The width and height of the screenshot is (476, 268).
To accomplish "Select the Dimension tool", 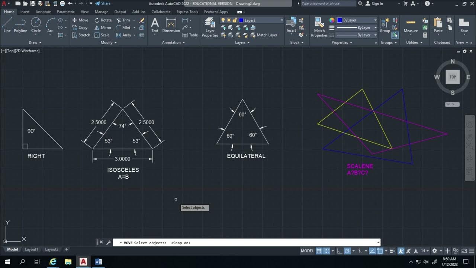I will click(x=171, y=25).
